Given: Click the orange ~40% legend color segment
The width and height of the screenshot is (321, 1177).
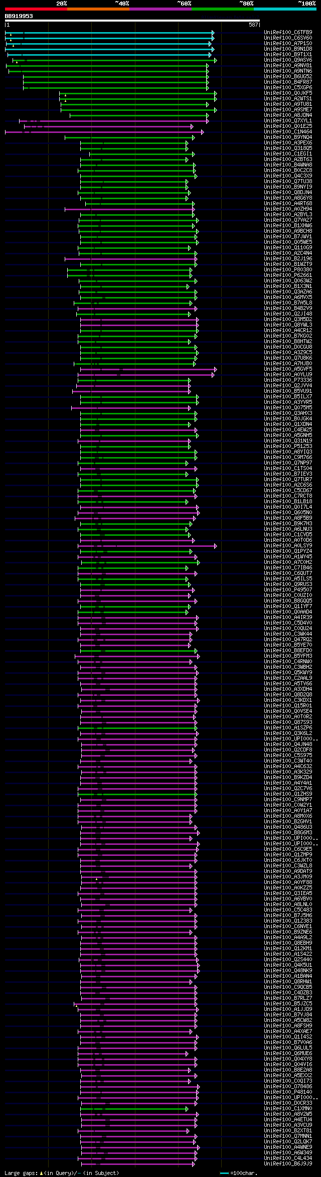Looking at the screenshot, I should [98, 9].
